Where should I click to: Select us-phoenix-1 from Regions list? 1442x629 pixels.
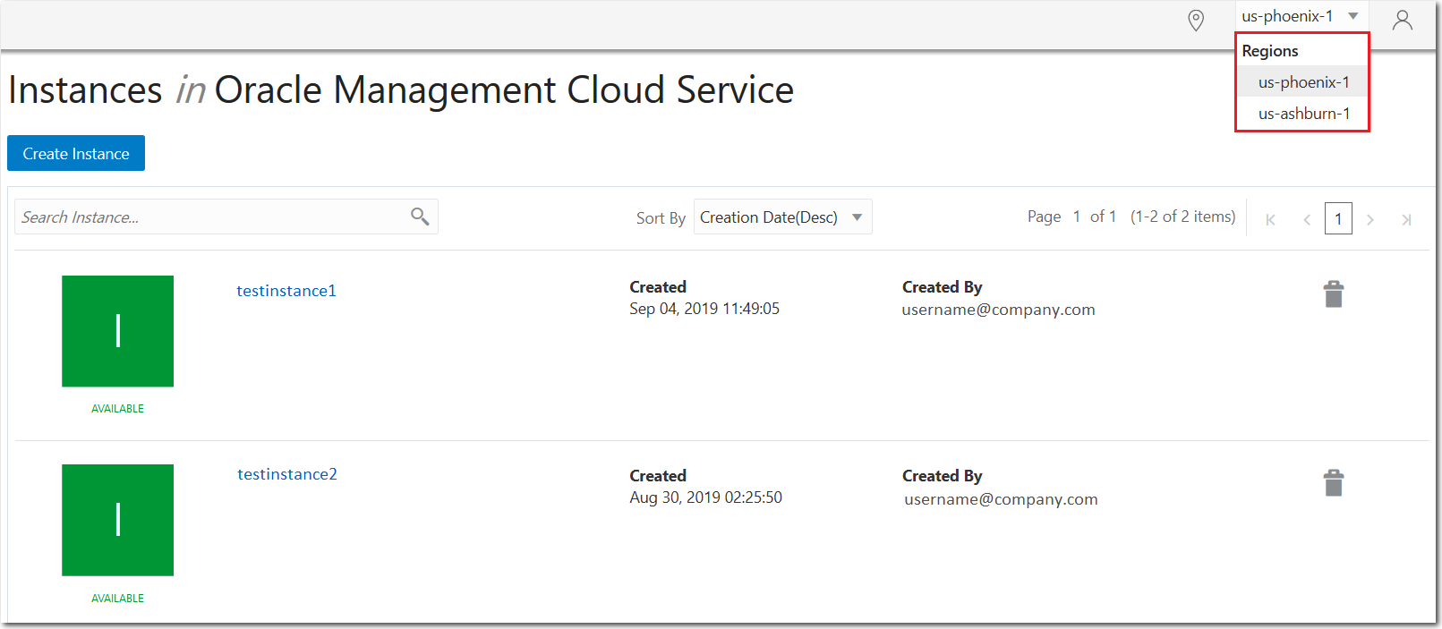(1303, 82)
